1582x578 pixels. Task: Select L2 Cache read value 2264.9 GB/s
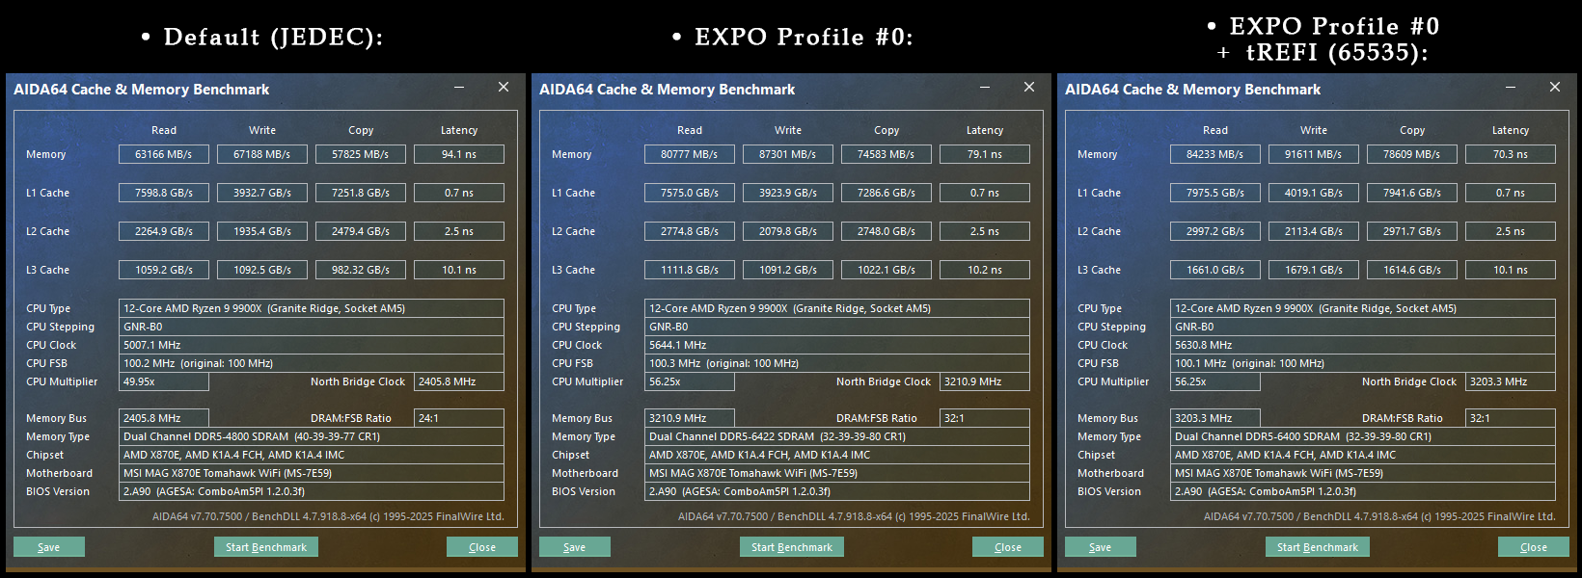tap(164, 231)
